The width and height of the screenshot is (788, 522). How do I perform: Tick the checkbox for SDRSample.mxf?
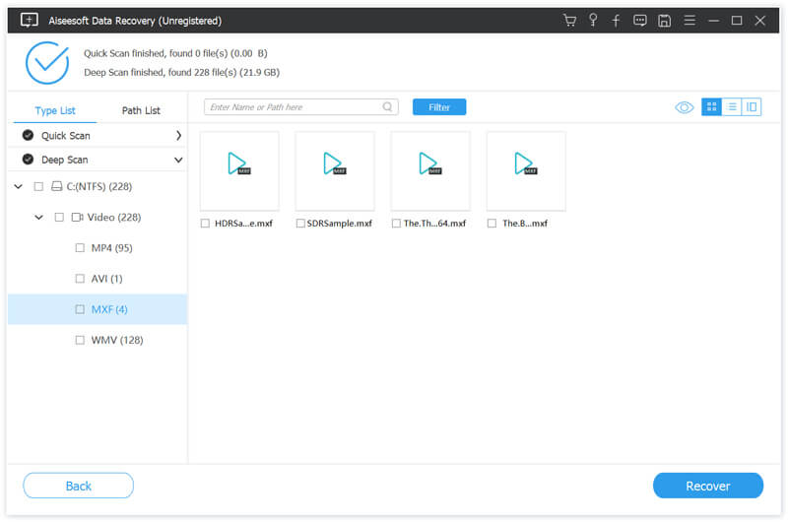[x=300, y=224]
